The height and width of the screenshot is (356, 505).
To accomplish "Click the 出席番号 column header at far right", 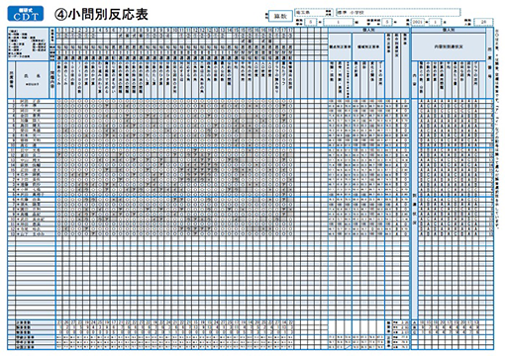I will point(489,63).
